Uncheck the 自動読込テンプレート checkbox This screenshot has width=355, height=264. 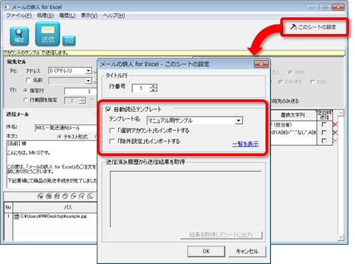click(109, 109)
